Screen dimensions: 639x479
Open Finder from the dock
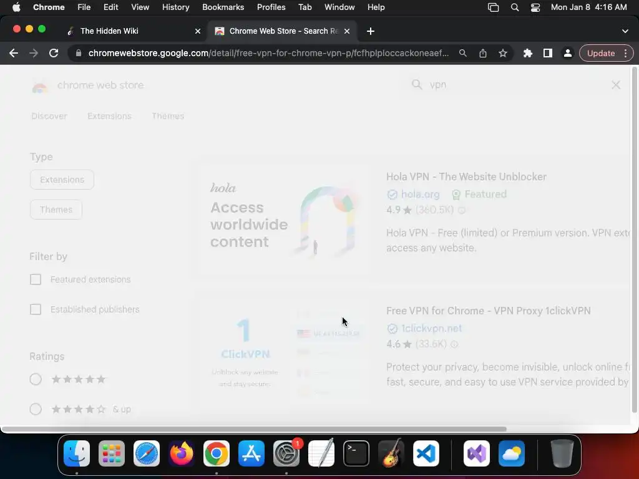77,453
